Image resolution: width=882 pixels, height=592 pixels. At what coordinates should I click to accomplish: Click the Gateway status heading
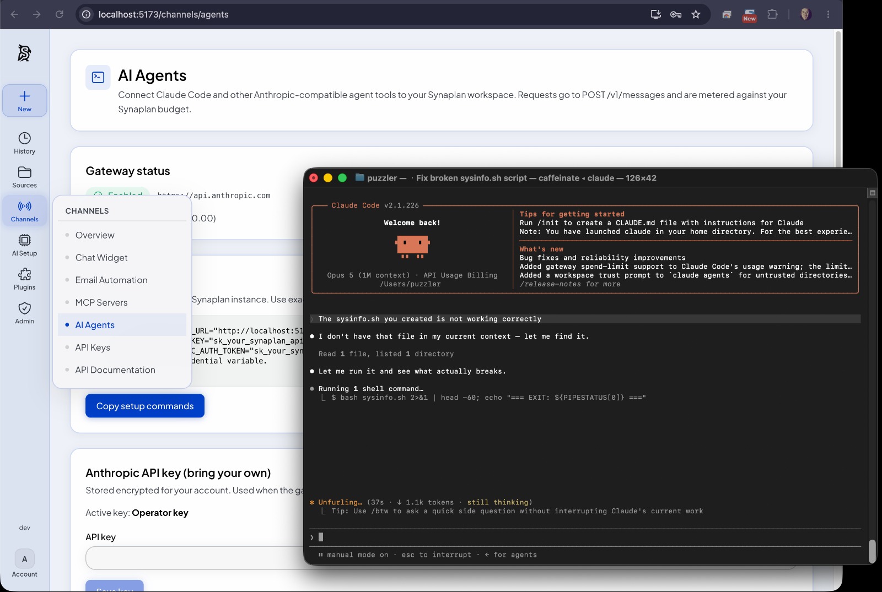point(128,171)
